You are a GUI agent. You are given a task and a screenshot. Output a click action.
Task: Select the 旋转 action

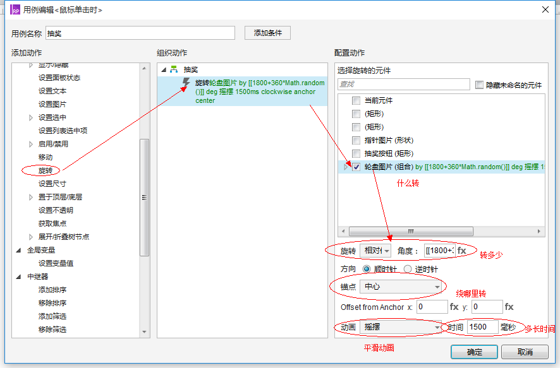pos(46,170)
